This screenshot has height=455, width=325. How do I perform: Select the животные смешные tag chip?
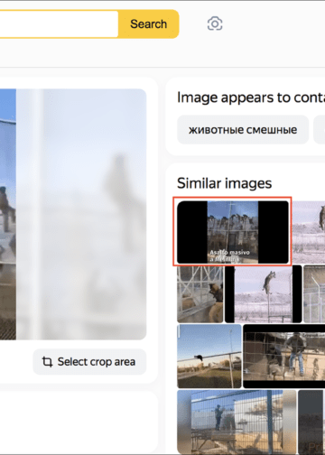click(243, 130)
